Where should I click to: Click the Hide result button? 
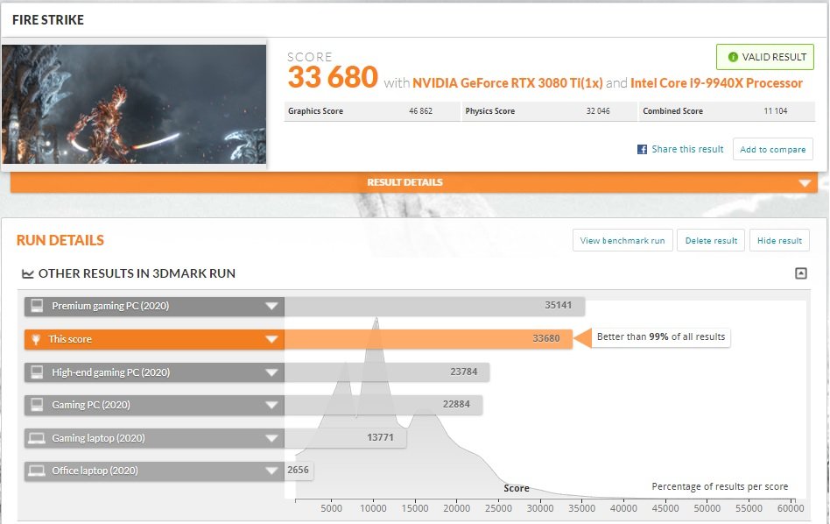point(779,241)
